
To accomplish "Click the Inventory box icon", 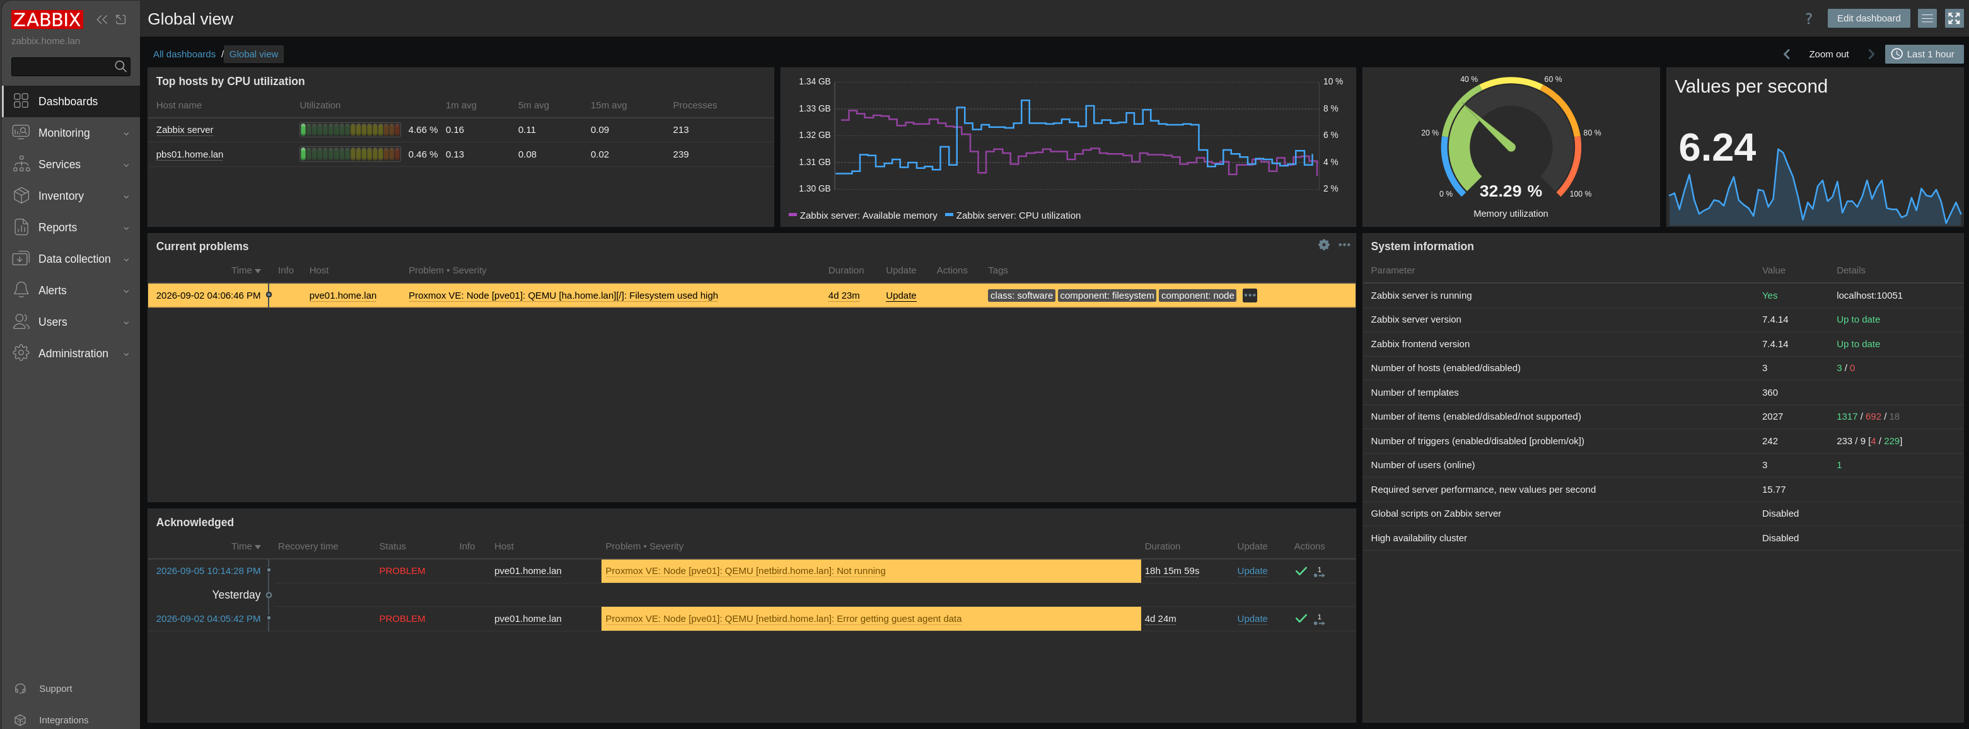I will point(21,195).
